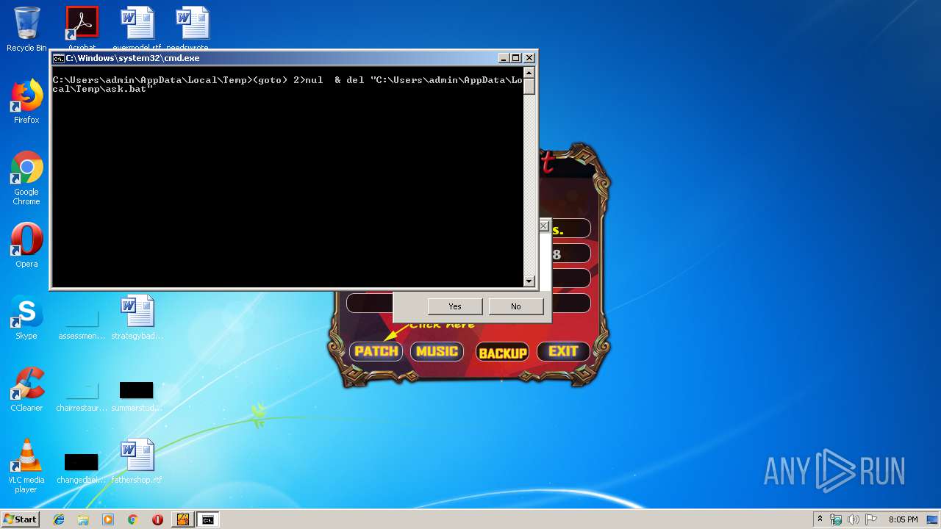The width and height of the screenshot is (941, 529).
Task: Open Opera from the taskbar
Action: [x=157, y=519]
